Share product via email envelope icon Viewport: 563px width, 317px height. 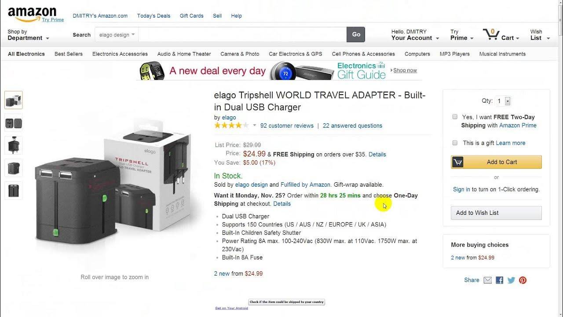(x=487, y=280)
